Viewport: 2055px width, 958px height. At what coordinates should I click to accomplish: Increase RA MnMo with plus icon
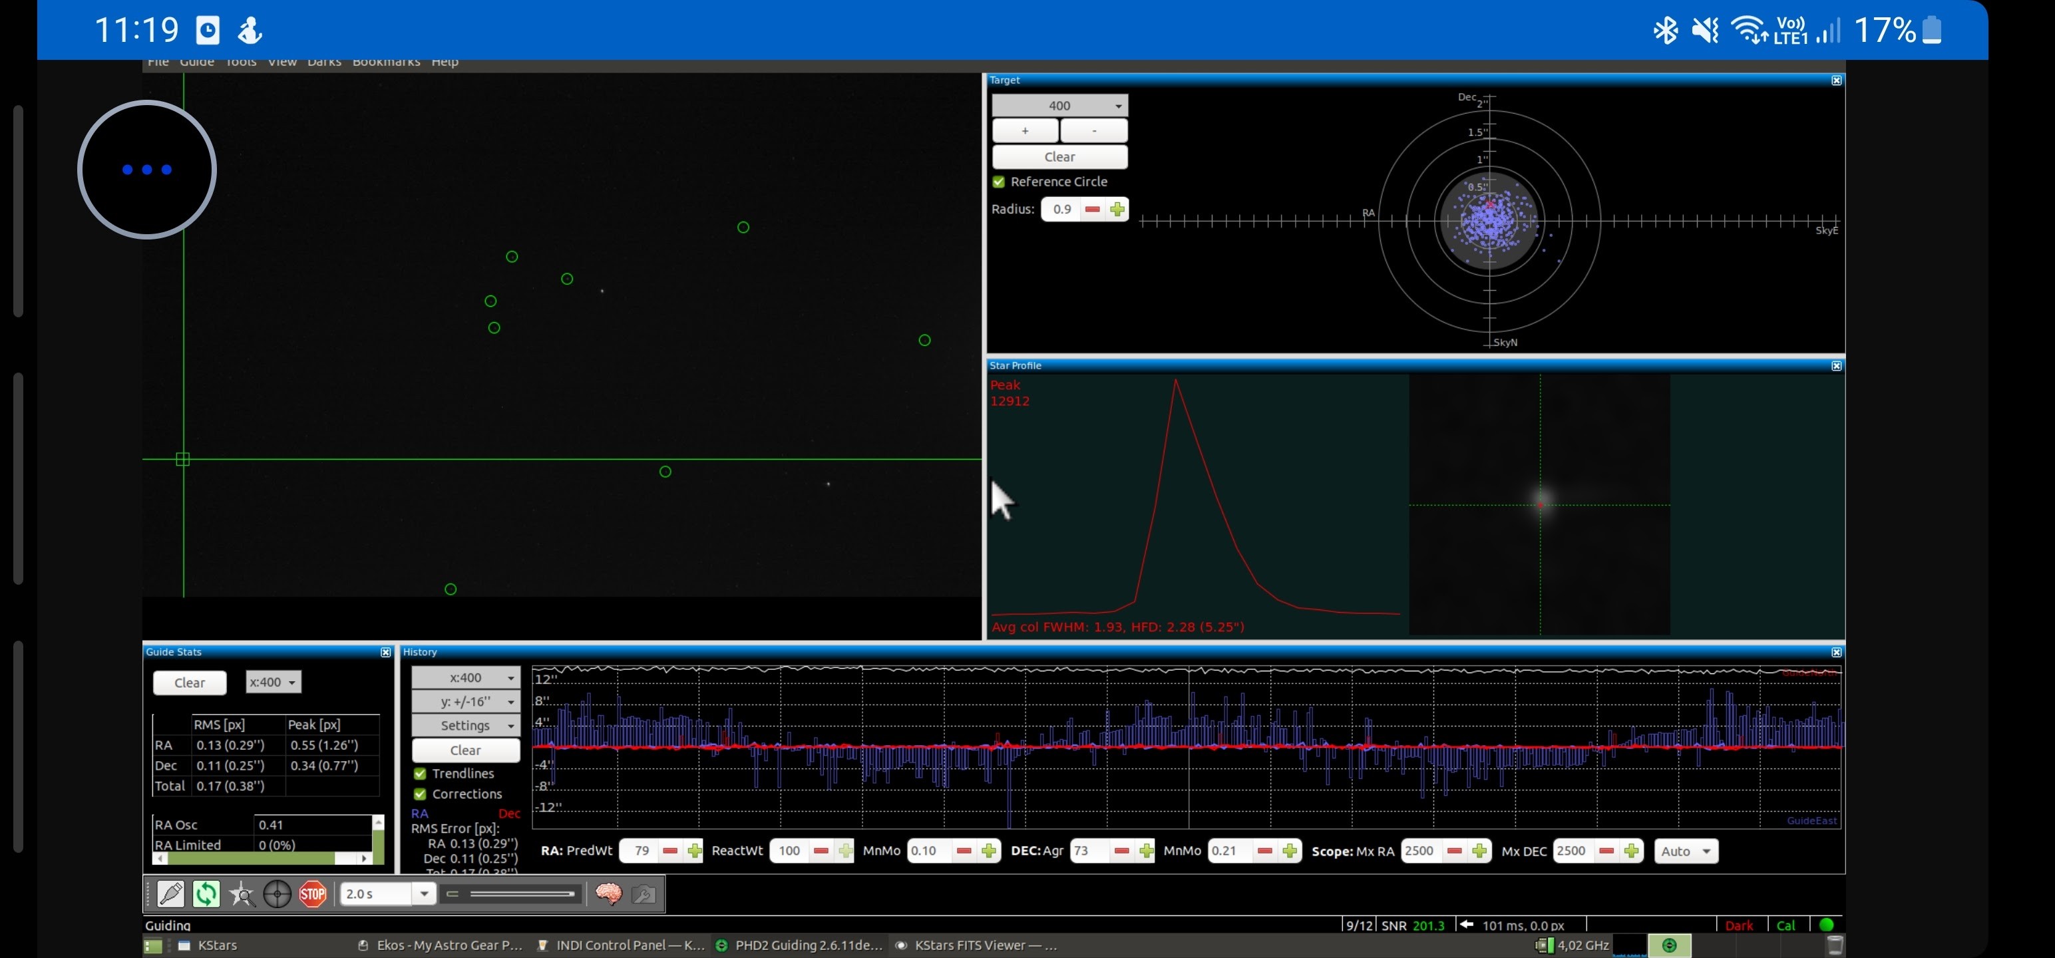point(988,851)
